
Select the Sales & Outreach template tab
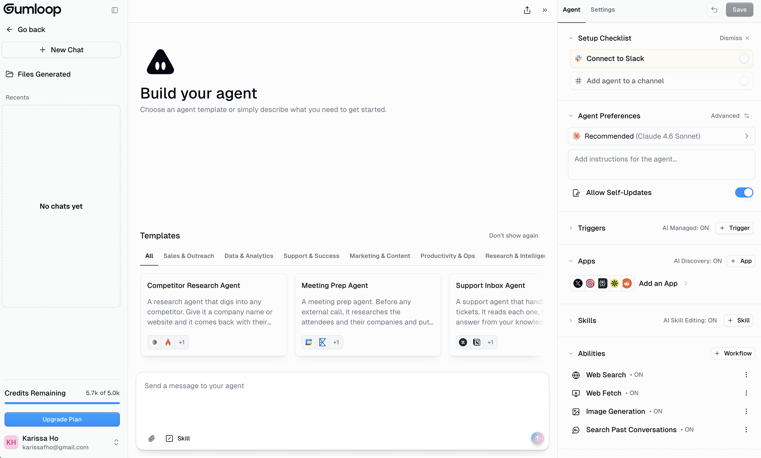pyautogui.click(x=189, y=256)
